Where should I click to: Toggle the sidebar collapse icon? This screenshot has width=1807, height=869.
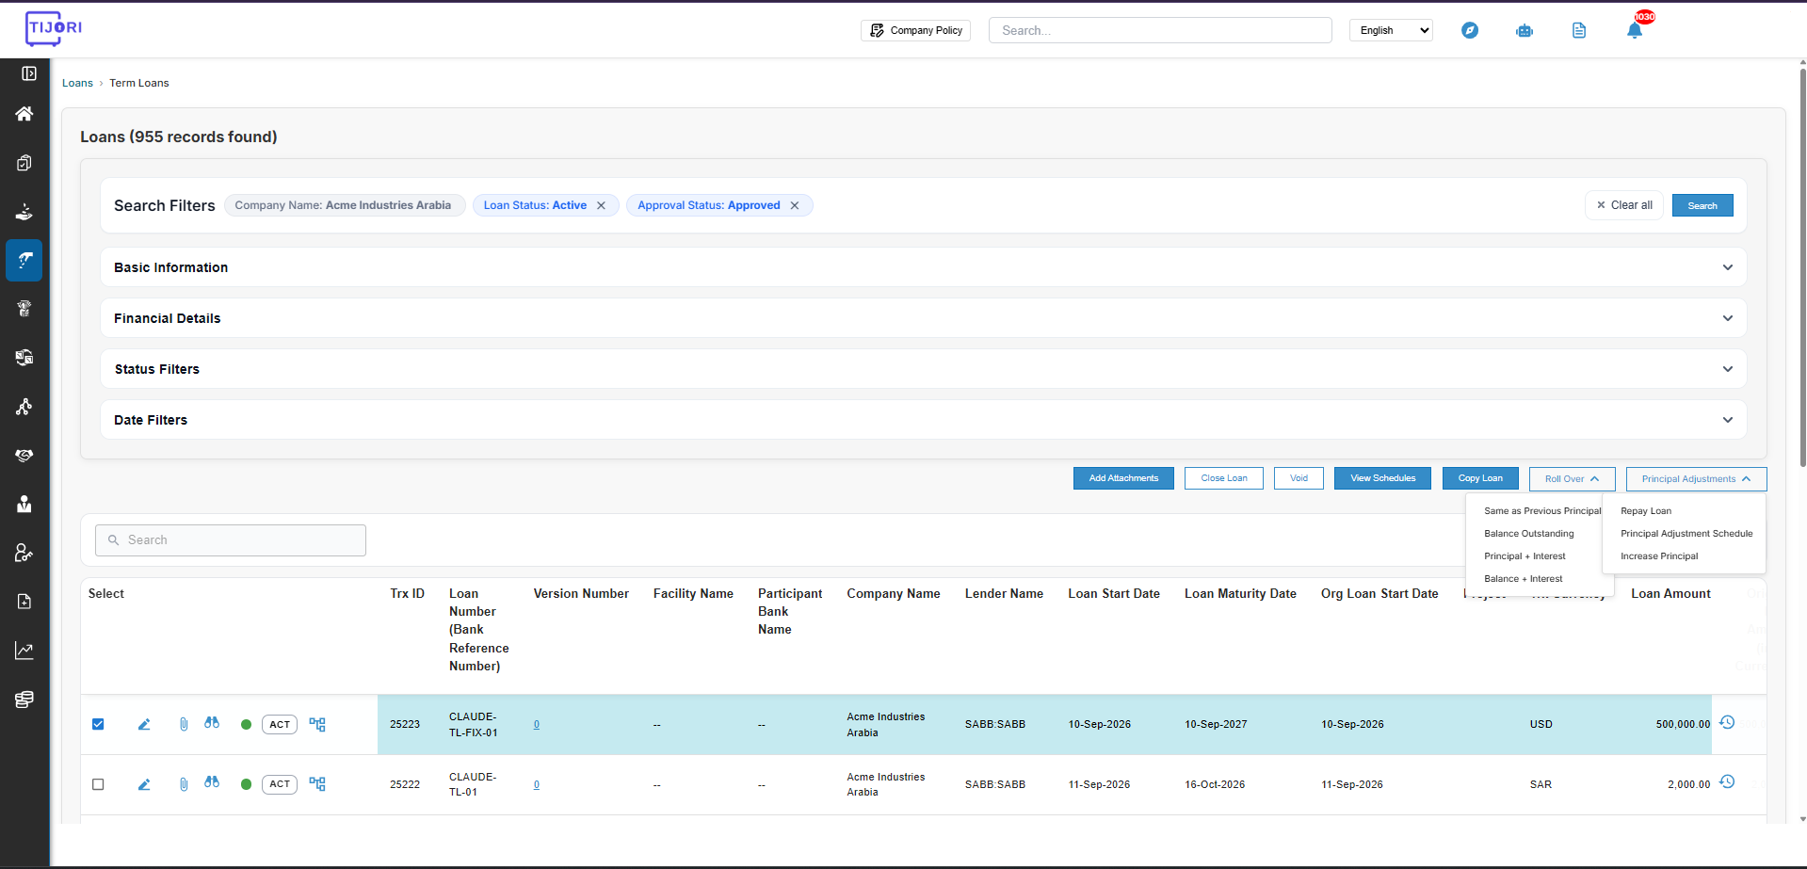29,73
